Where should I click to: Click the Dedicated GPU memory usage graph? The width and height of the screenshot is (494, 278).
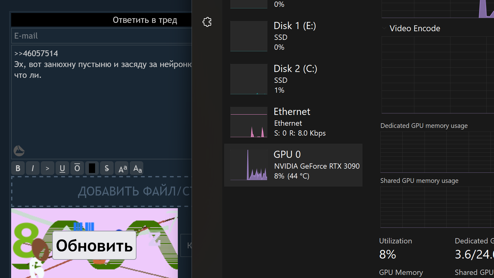(x=437, y=152)
